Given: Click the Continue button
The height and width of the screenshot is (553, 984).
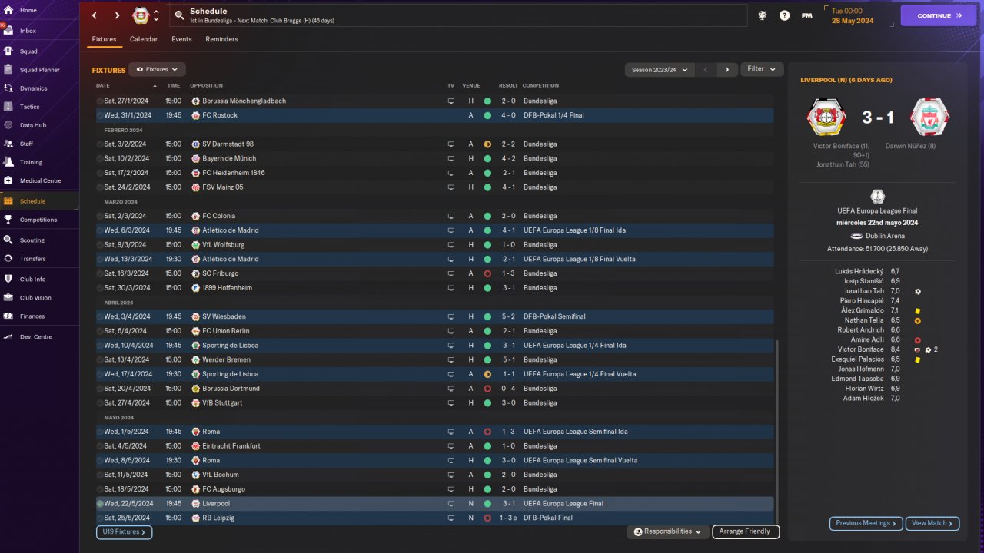Looking at the screenshot, I should click(939, 15).
